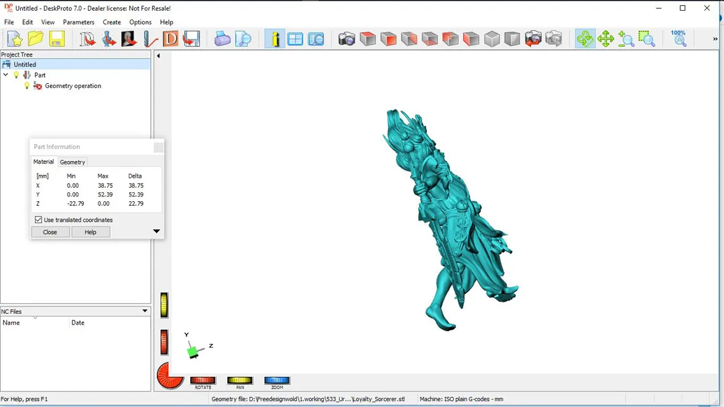Select Geometry operation in the project tree
The width and height of the screenshot is (724, 407).
pyautogui.click(x=73, y=86)
